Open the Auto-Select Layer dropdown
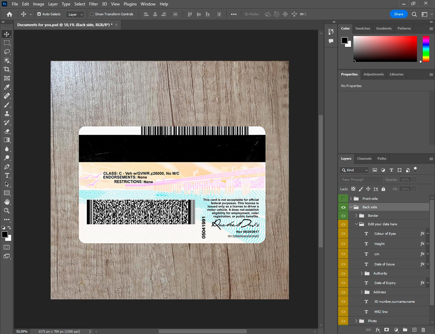 [75, 14]
